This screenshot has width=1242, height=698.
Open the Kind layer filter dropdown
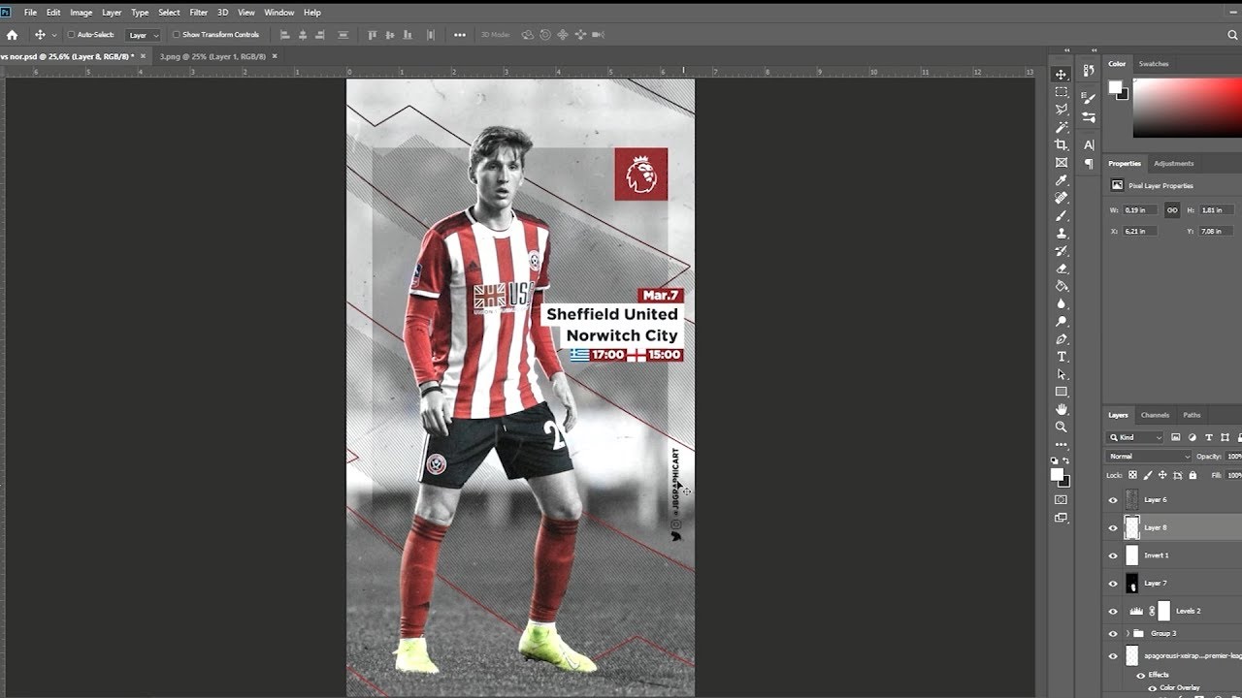pyautogui.click(x=1135, y=437)
